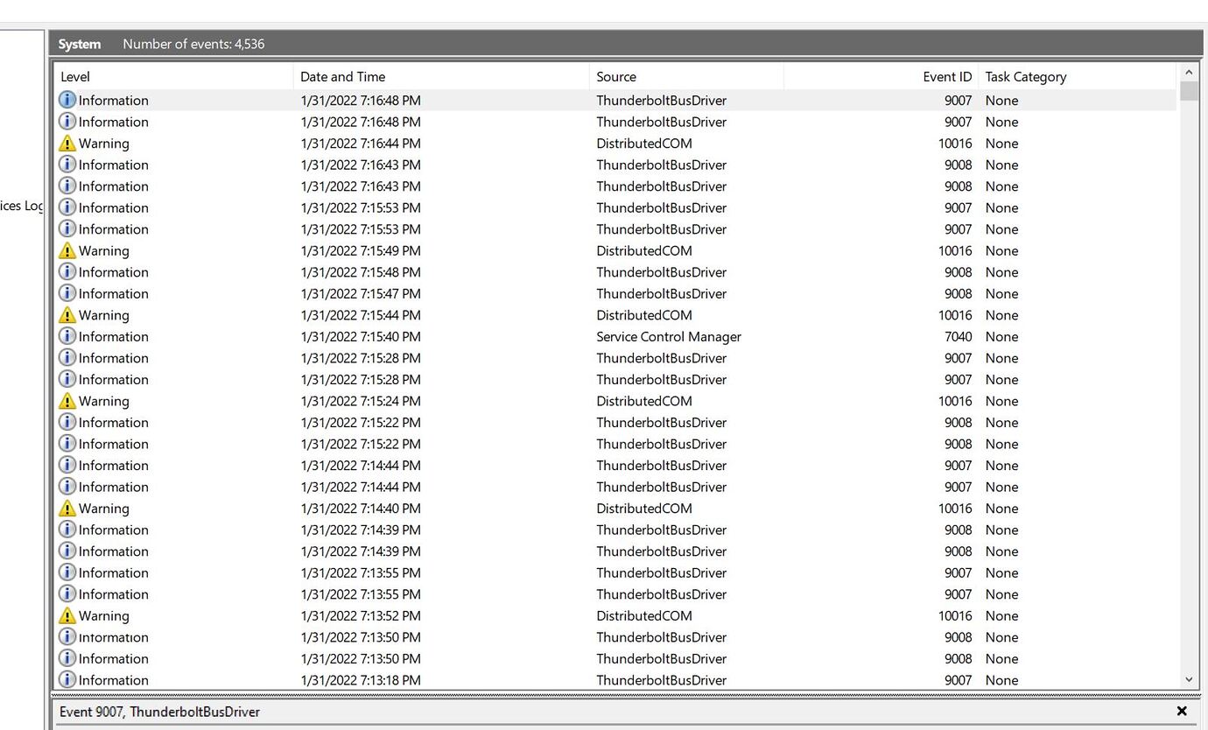Click the Information icon at the 7:13:18 PM event
The width and height of the screenshot is (1208, 730).
pyautogui.click(x=67, y=680)
